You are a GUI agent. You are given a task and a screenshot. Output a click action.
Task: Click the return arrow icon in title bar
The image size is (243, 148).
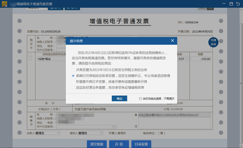(x=238, y=4)
